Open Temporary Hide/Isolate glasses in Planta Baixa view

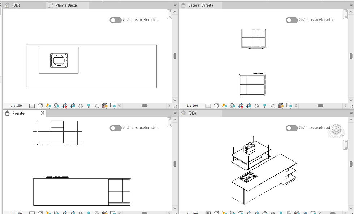pos(81,106)
